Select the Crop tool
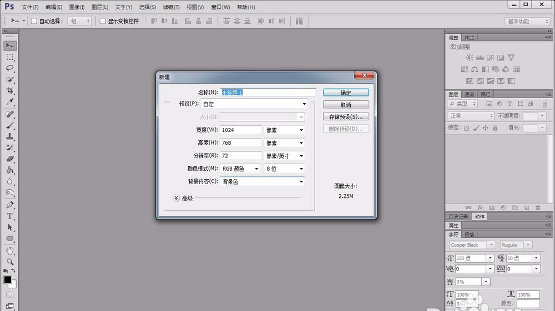The width and height of the screenshot is (555, 311). 10,91
